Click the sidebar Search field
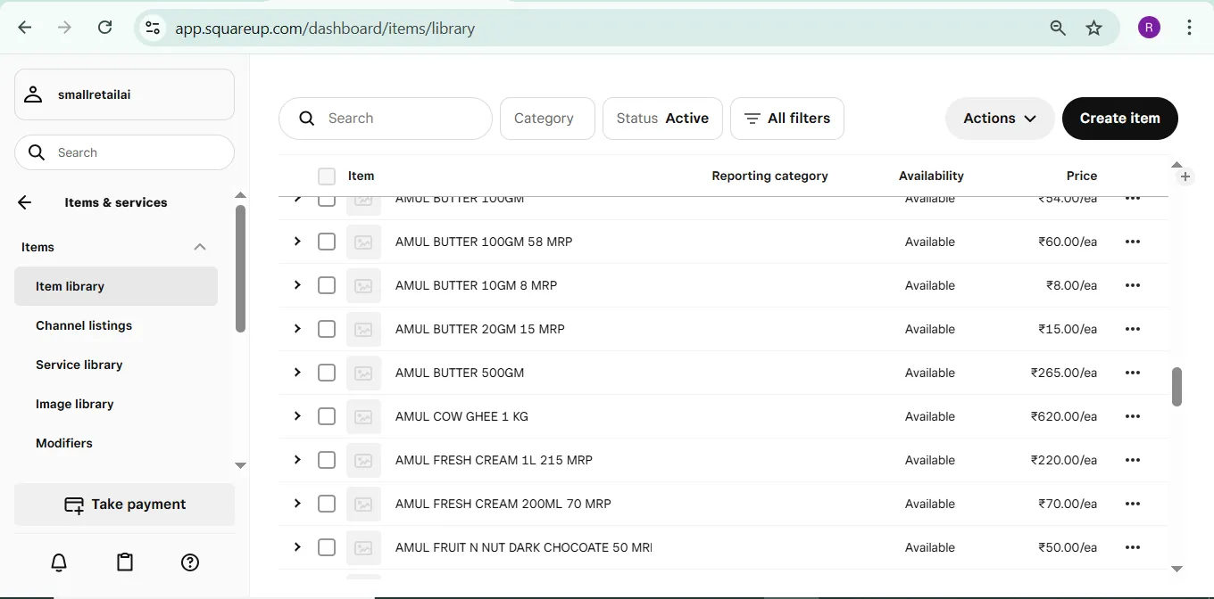 pyautogui.click(x=124, y=152)
